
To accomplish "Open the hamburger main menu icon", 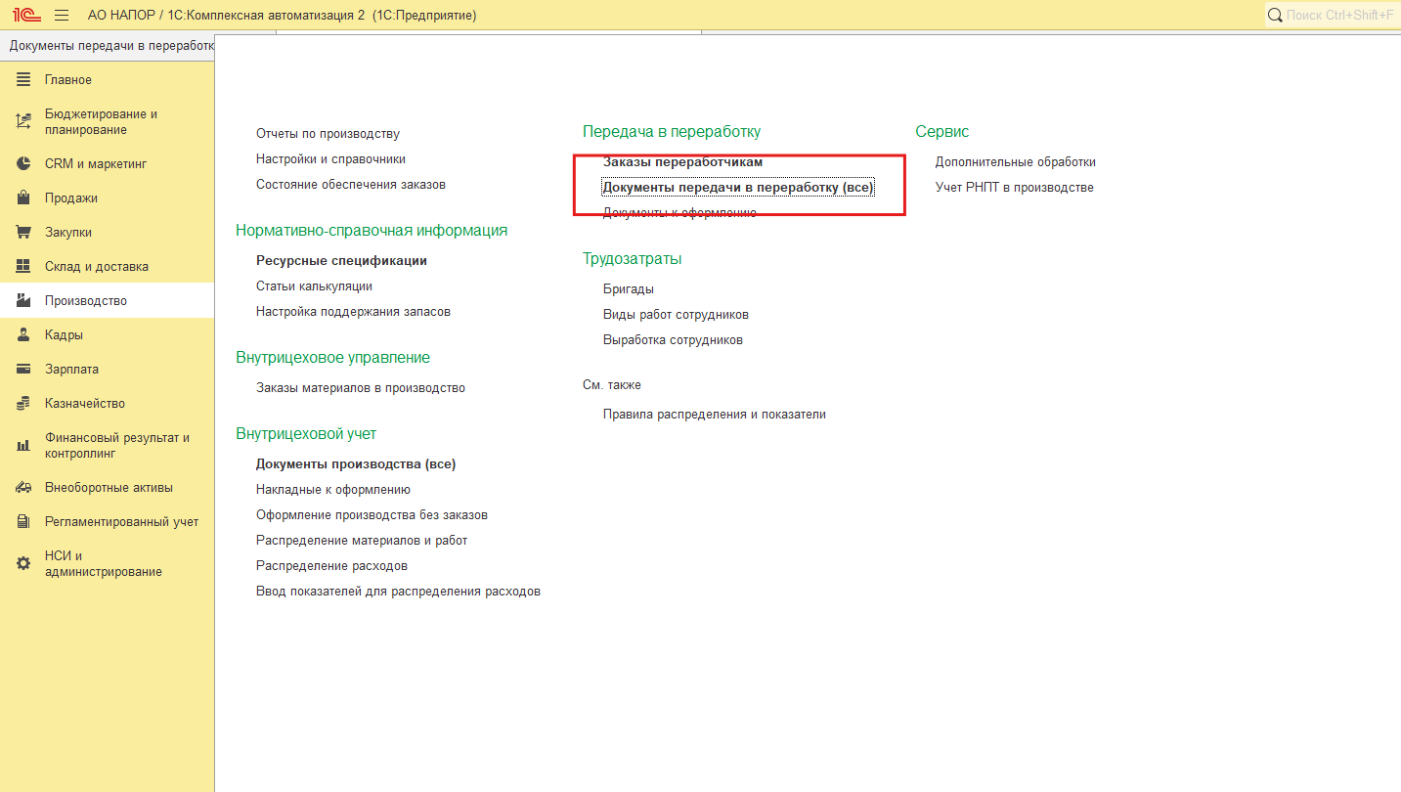I will (62, 16).
